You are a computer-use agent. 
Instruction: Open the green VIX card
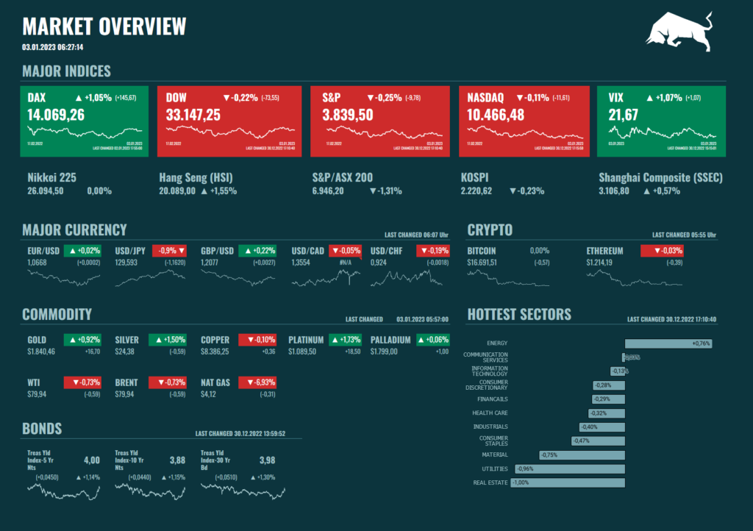click(x=661, y=121)
